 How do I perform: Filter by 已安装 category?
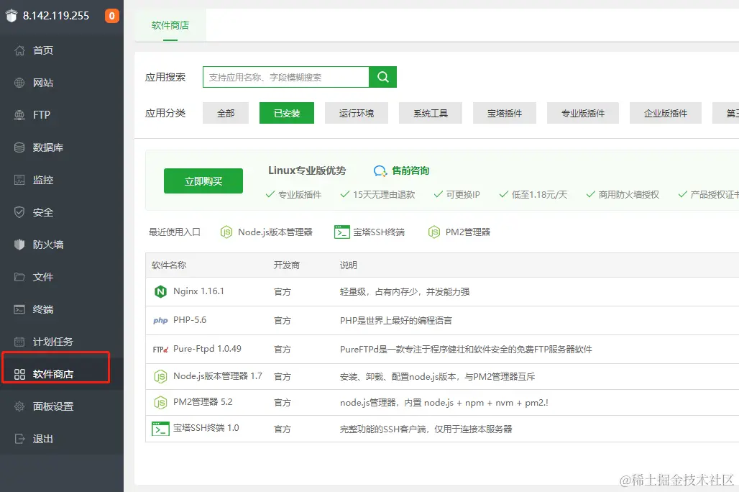click(x=287, y=113)
